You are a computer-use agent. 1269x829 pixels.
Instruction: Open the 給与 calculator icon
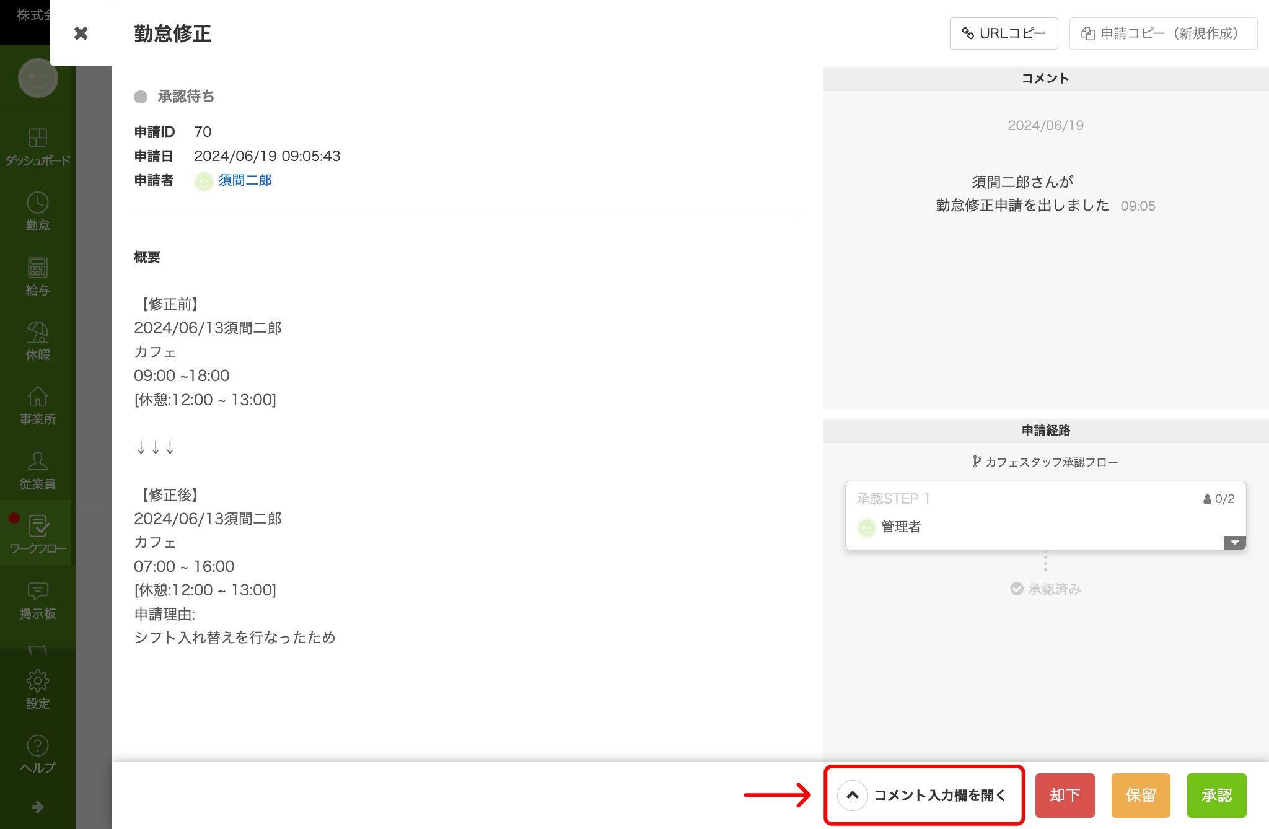(38, 268)
